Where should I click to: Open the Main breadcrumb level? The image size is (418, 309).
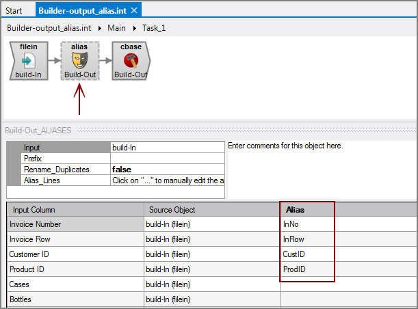[116, 28]
